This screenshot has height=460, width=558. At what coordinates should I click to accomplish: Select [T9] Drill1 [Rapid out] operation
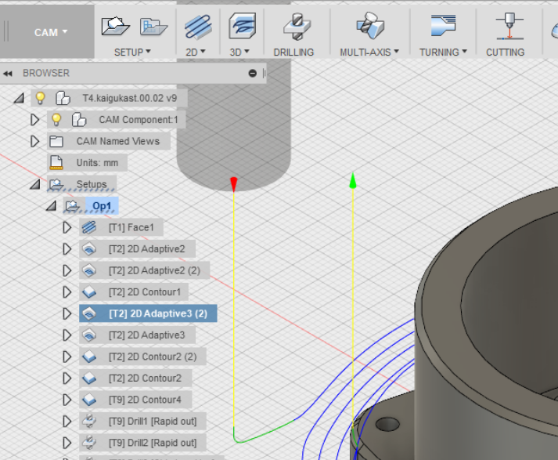coord(153,422)
